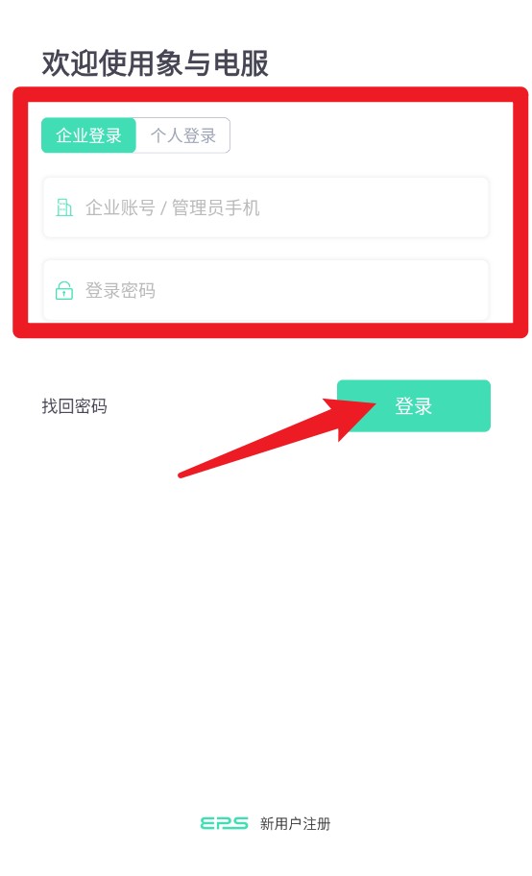This screenshot has width=532, height=876.
Task: Click the 管理员手机 placeholder text
Action: pyautogui.click(x=216, y=207)
